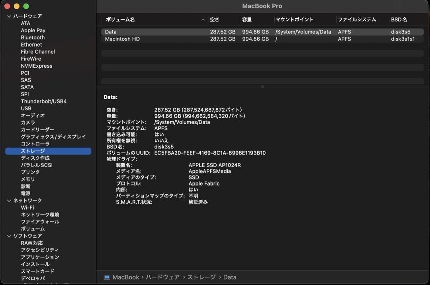Click the Apple Fabric protocol value

coord(204,183)
